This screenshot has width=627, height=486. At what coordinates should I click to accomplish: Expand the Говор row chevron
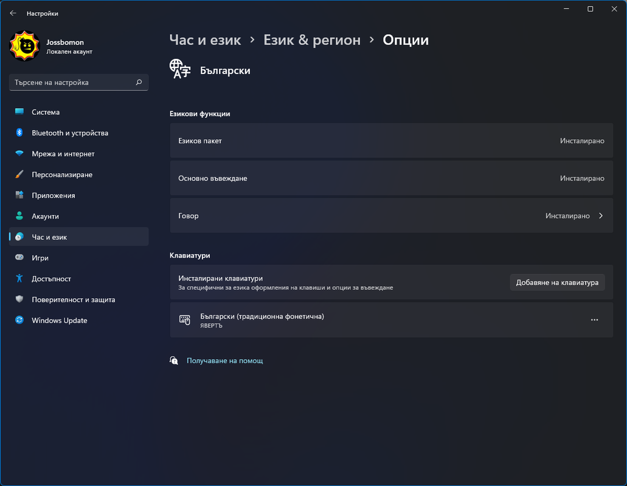pos(601,216)
